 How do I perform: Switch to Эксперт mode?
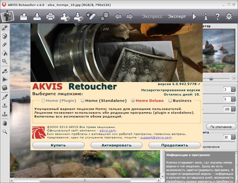pyautogui.click(x=176, y=17)
